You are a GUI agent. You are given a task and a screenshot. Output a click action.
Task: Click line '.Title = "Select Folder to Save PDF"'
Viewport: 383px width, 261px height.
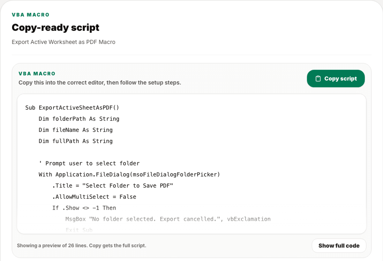click(113, 186)
